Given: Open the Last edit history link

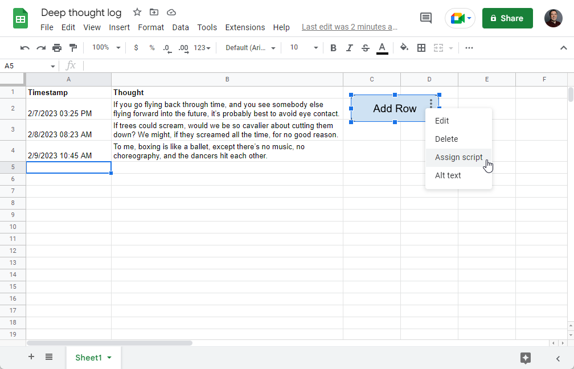Looking at the screenshot, I should point(349,27).
